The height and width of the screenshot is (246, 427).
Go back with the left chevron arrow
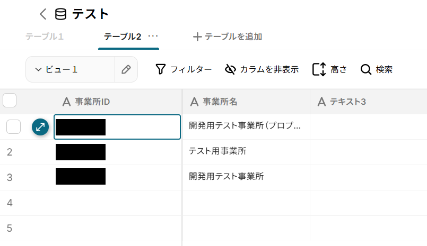[43, 14]
